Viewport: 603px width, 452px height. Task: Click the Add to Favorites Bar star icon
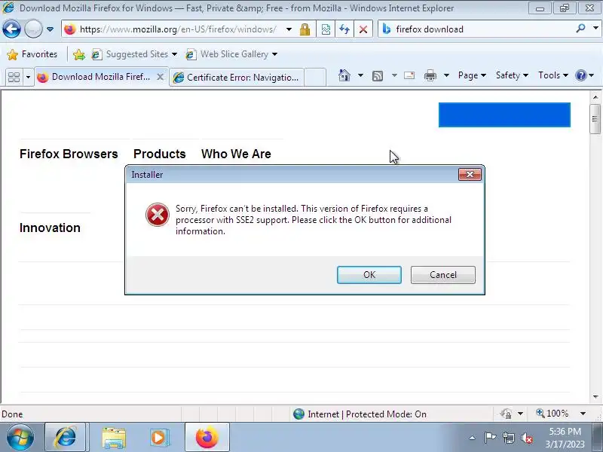click(79, 54)
